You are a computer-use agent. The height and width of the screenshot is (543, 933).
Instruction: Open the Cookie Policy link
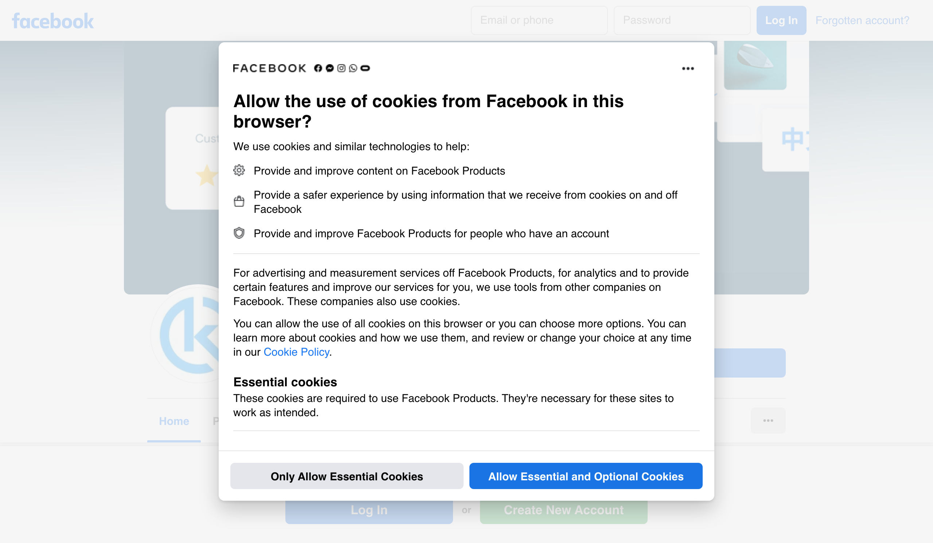tap(296, 352)
